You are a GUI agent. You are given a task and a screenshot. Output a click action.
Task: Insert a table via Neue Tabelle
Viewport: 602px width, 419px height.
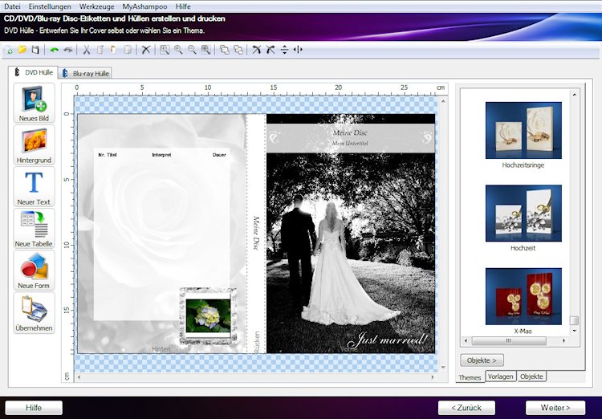[34, 226]
